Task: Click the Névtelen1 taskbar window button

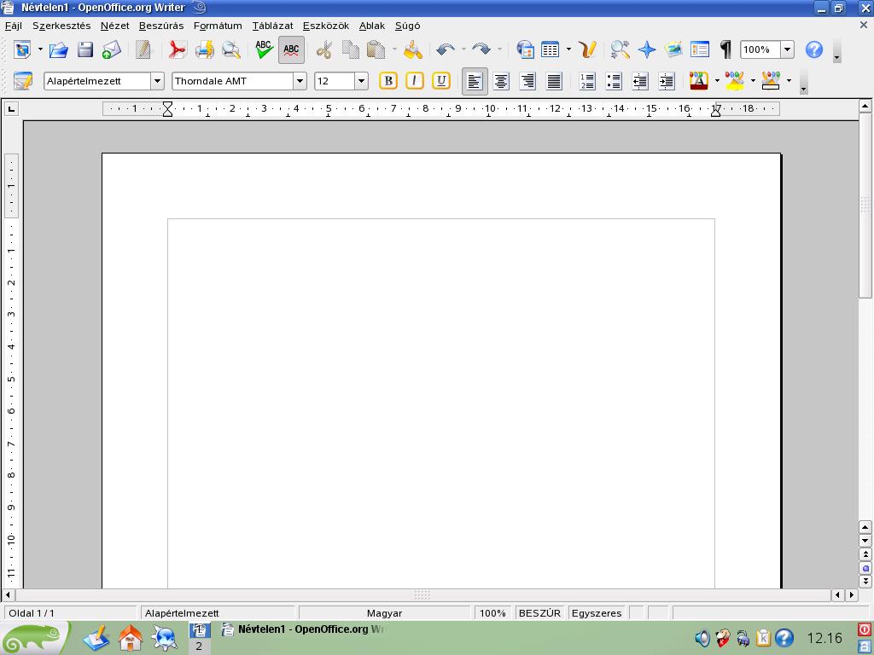Action: pyautogui.click(x=303, y=629)
